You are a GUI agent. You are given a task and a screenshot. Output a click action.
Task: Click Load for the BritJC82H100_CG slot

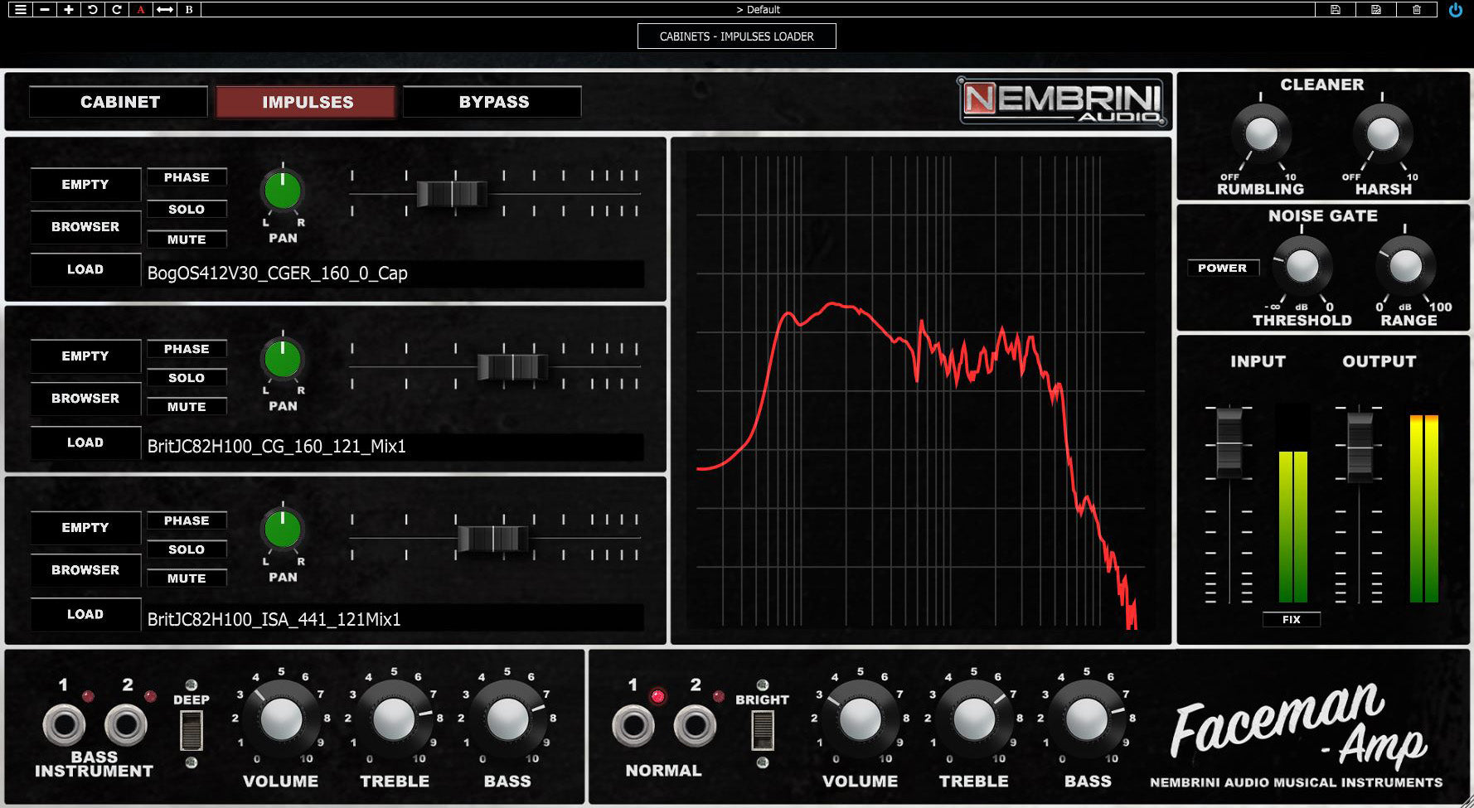point(85,443)
